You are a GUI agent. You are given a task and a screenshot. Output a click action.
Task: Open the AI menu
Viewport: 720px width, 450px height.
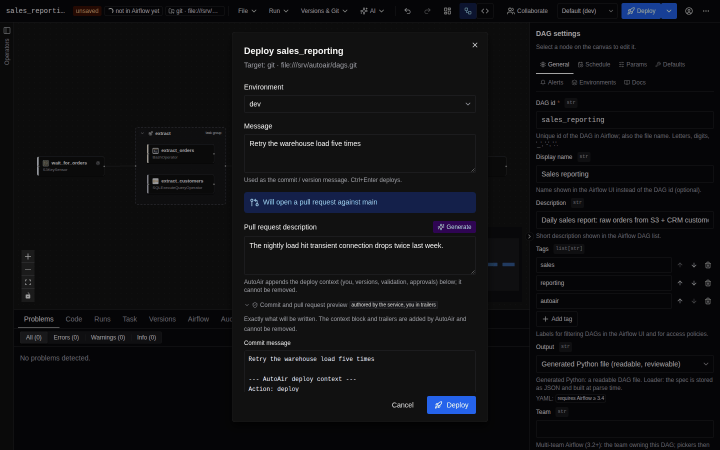click(372, 11)
